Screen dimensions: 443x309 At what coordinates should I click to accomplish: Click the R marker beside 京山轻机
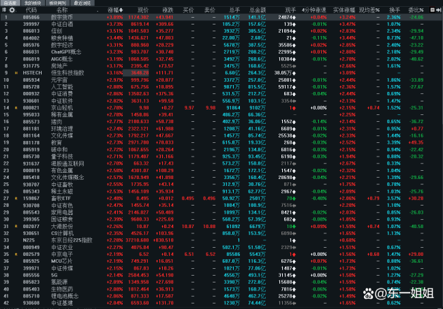point(16,108)
